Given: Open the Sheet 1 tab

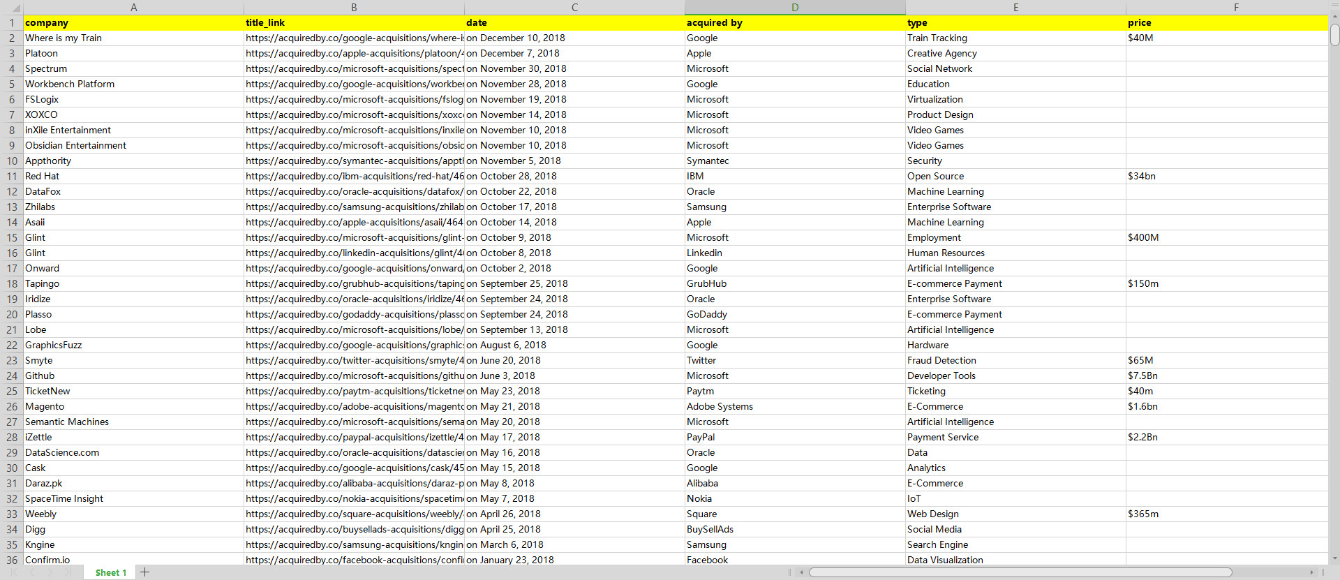Looking at the screenshot, I should [x=110, y=572].
